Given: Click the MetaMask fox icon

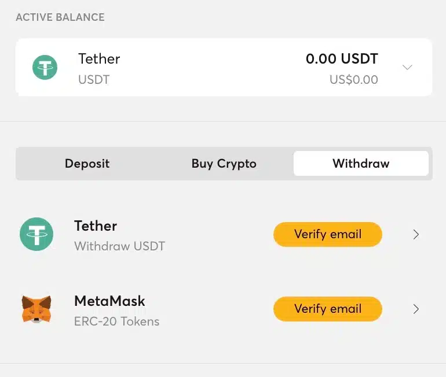Looking at the screenshot, I should pos(36,309).
